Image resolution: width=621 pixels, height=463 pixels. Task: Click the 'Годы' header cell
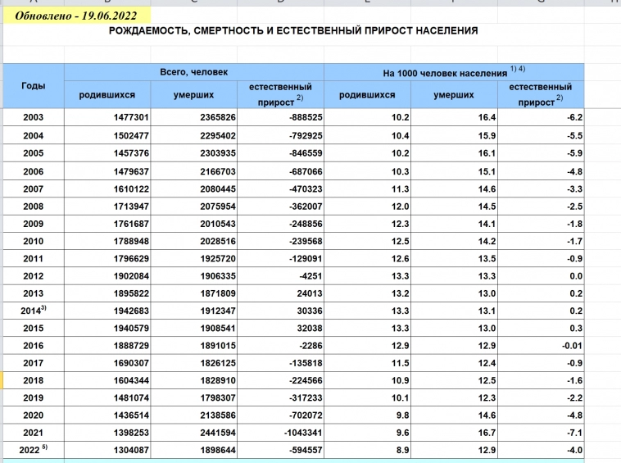34,86
